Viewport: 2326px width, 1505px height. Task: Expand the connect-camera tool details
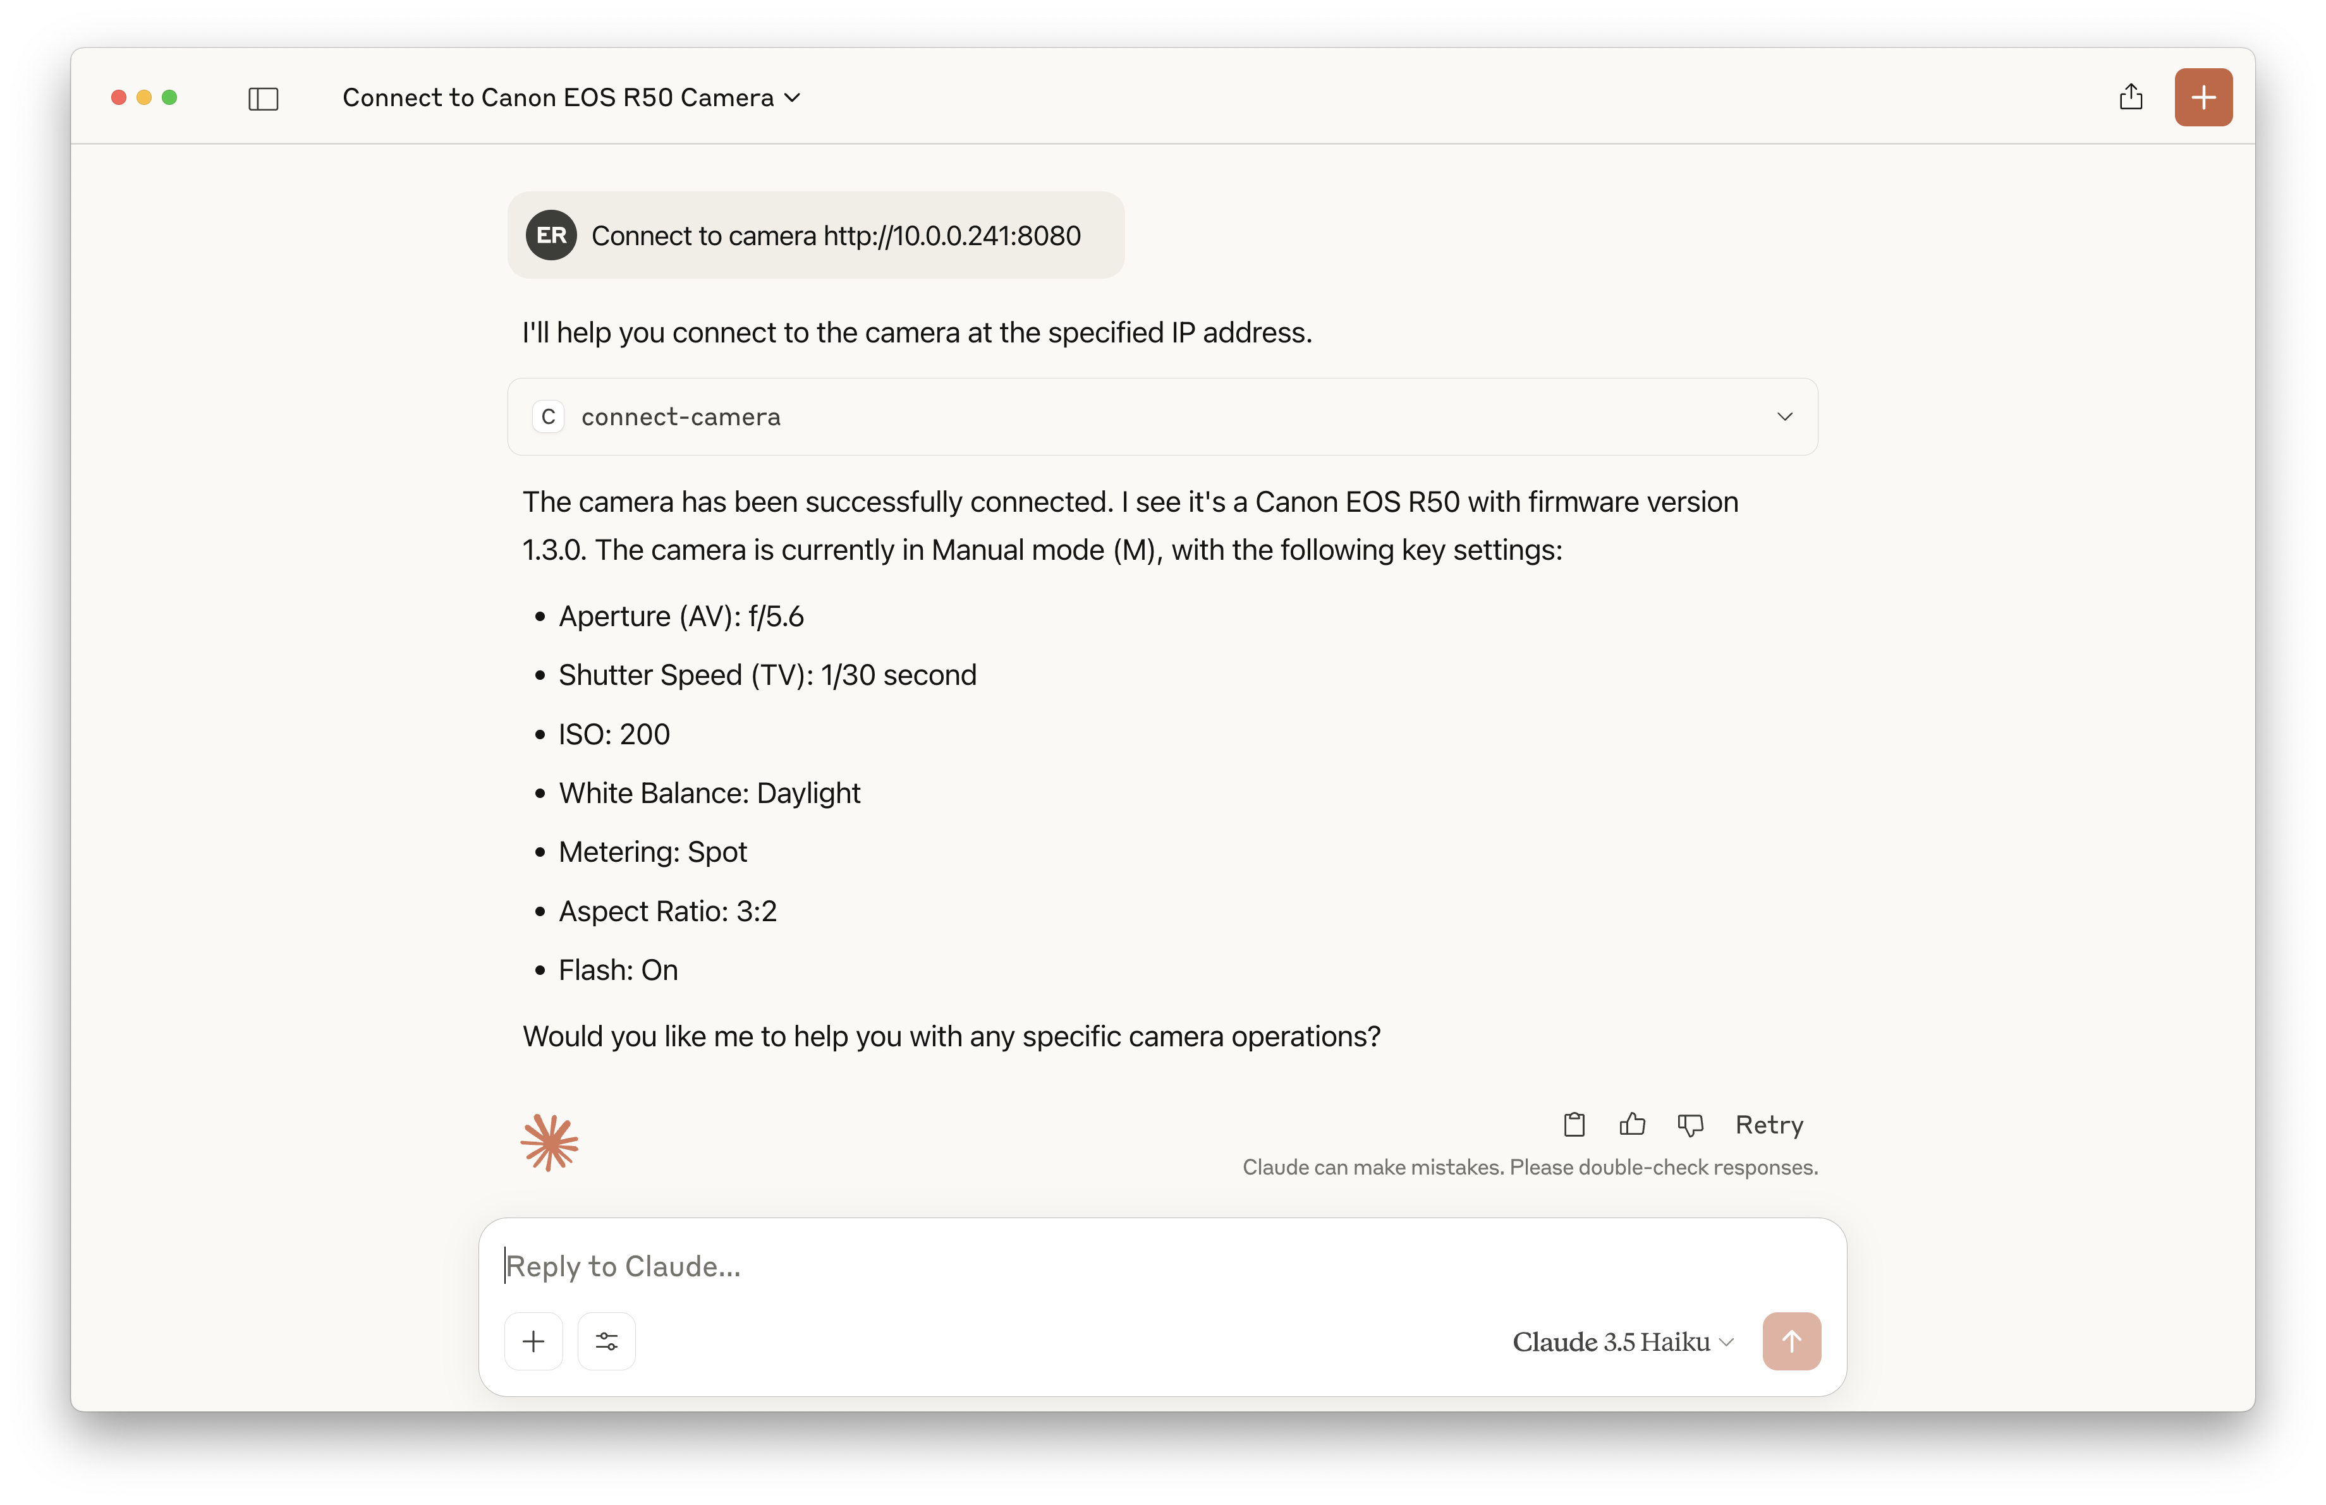tap(1784, 416)
